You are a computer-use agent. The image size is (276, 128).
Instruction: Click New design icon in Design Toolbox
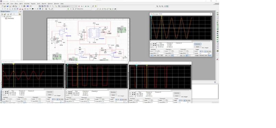pos(2,14)
